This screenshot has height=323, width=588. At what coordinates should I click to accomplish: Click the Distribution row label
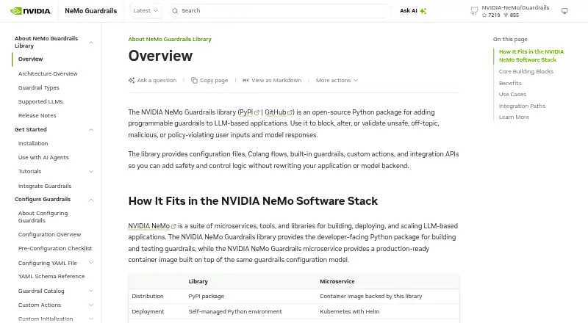148,296
